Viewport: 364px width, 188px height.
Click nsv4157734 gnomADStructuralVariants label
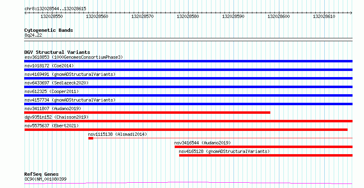click(x=70, y=100)
